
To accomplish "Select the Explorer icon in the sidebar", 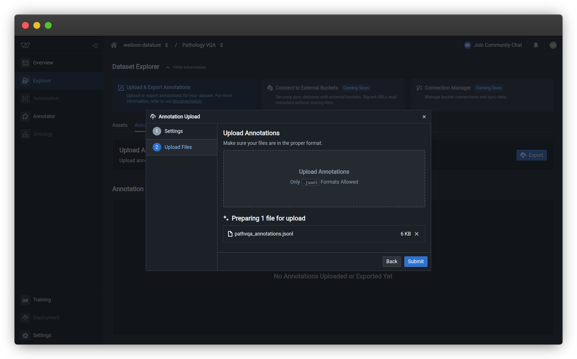I will coord(25,81).
